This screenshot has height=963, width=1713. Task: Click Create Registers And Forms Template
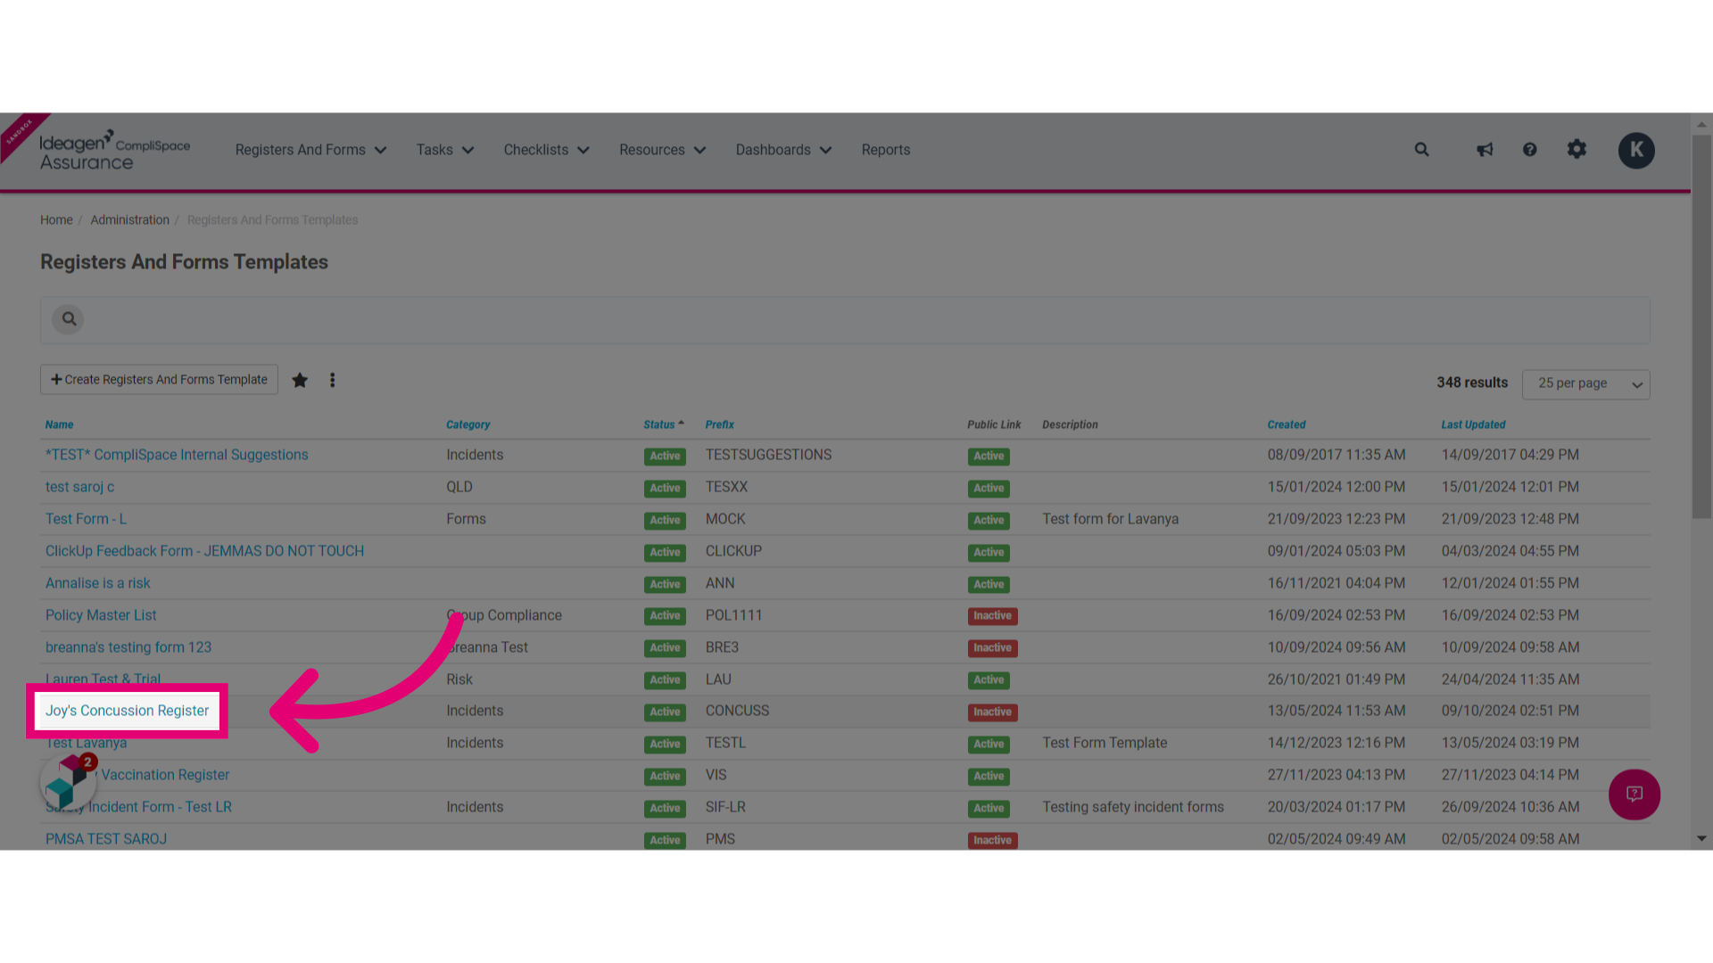[x=159, y=379]
